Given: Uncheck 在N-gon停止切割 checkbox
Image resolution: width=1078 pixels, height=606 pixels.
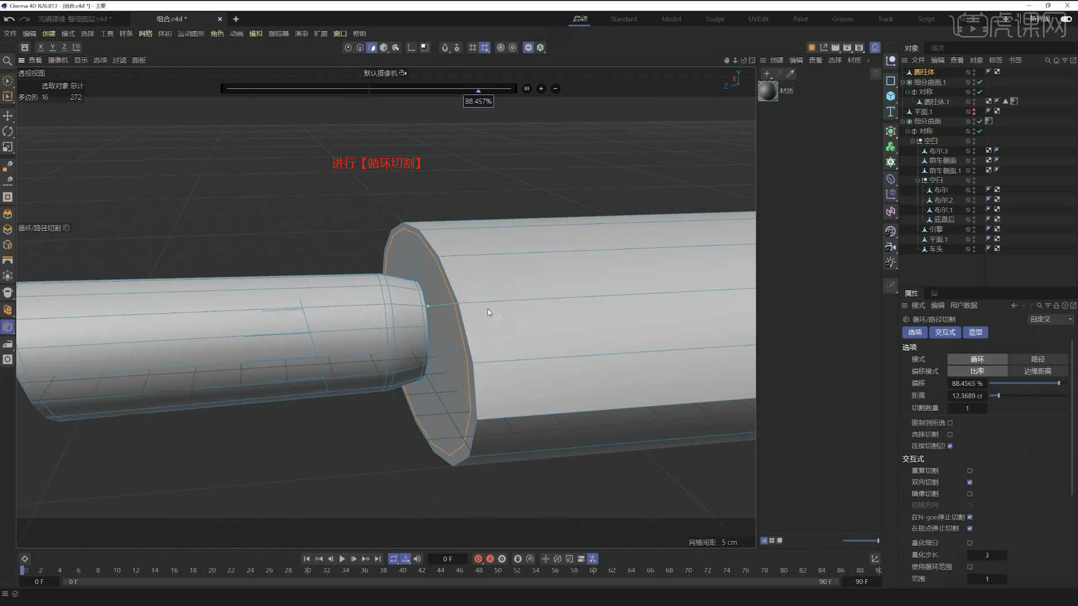Looking at the screenshot, I should click(x=970, y=517).
